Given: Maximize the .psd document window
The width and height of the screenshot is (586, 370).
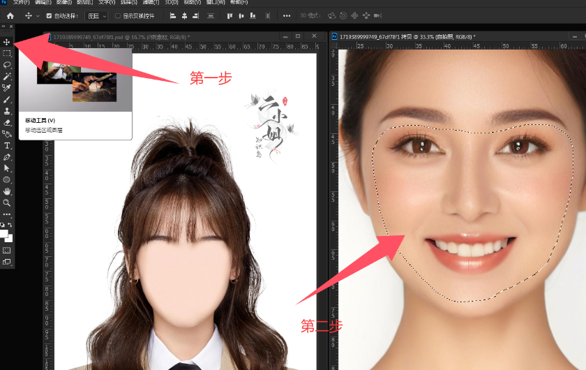Looking at the screenshot, I should point(298,36).
